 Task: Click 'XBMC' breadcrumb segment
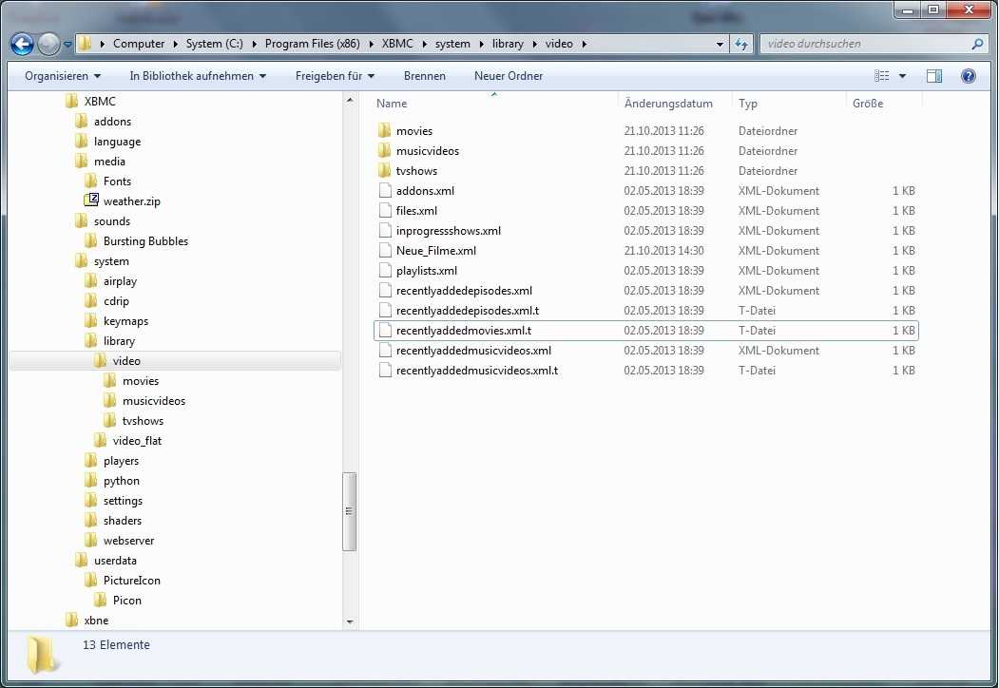tap(397, 44)
